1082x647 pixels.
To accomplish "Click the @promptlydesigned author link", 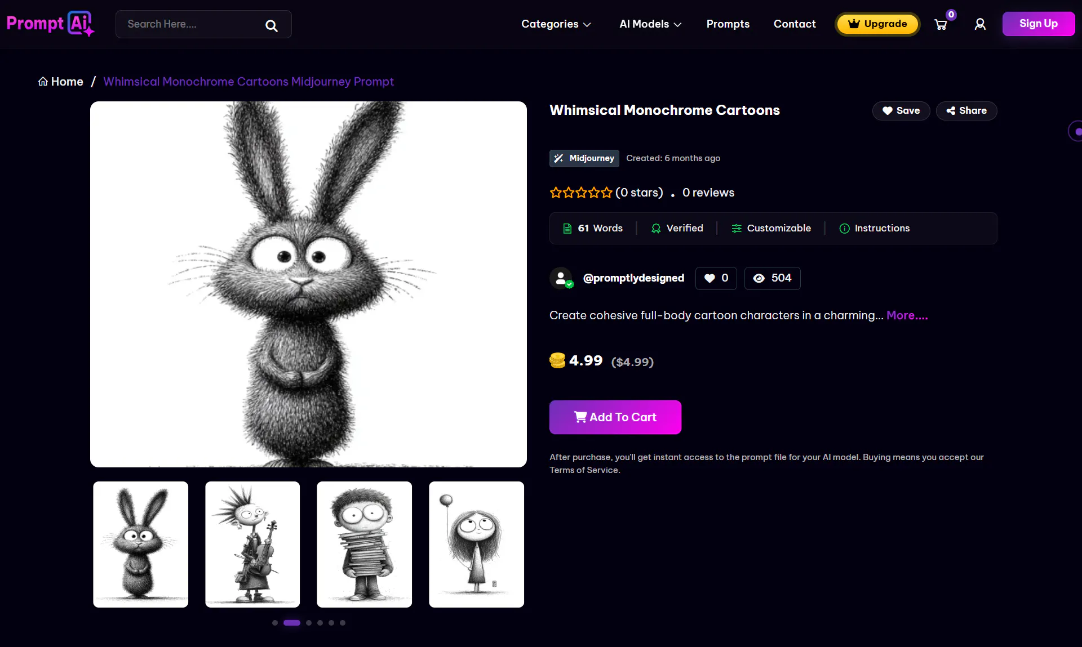I will [633, 278].
